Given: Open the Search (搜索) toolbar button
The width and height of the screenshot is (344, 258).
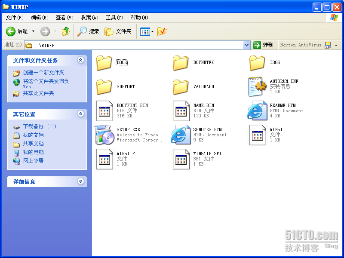Looking at the screenshot, I should tap(88, 31).
